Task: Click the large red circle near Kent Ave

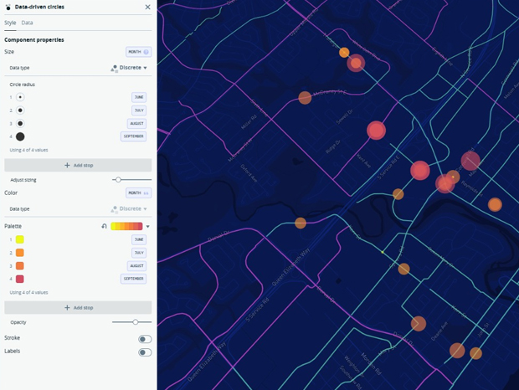Action: tap(376, 131)
